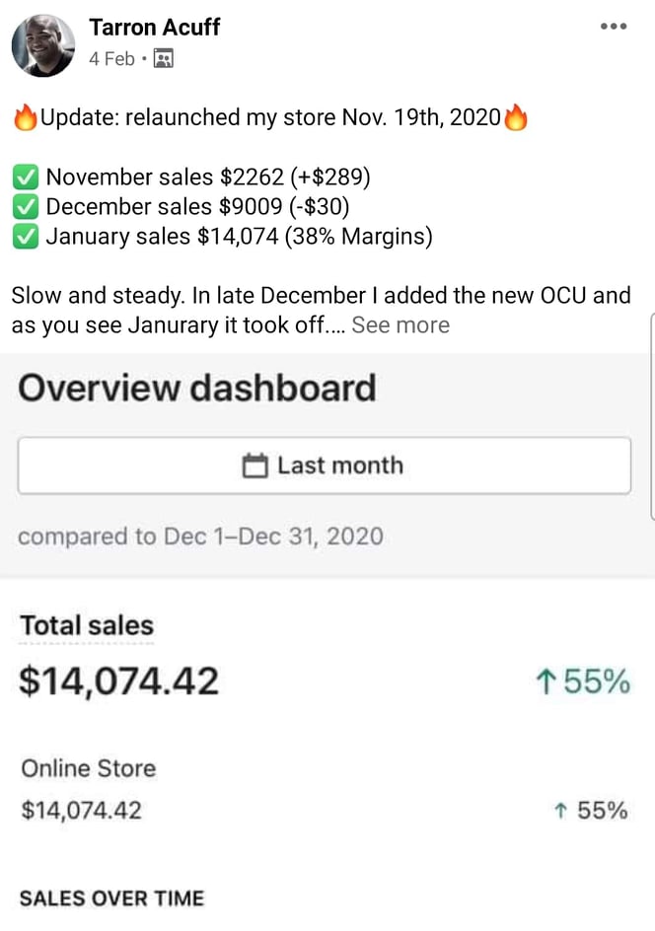Click the "compared to Dec 1–Dec 31, 2020" text
Screen dimensions: 655x931
point(200,537)
